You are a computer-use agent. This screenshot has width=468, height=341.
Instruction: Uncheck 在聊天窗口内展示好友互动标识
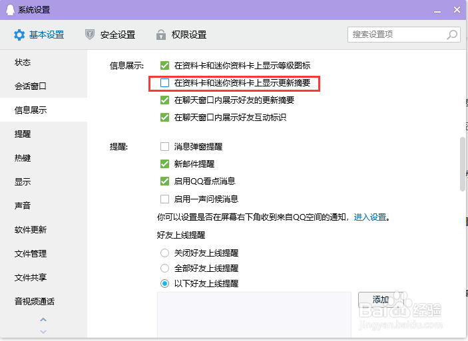pos(164,117)
